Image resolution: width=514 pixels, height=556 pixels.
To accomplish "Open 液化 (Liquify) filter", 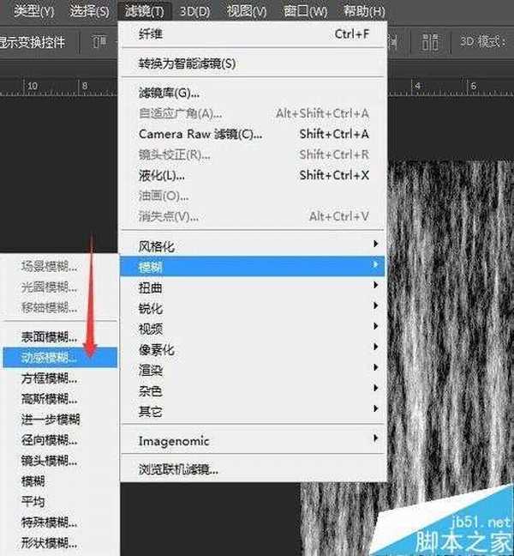I will pyautogui.click(x=162, y=175).
